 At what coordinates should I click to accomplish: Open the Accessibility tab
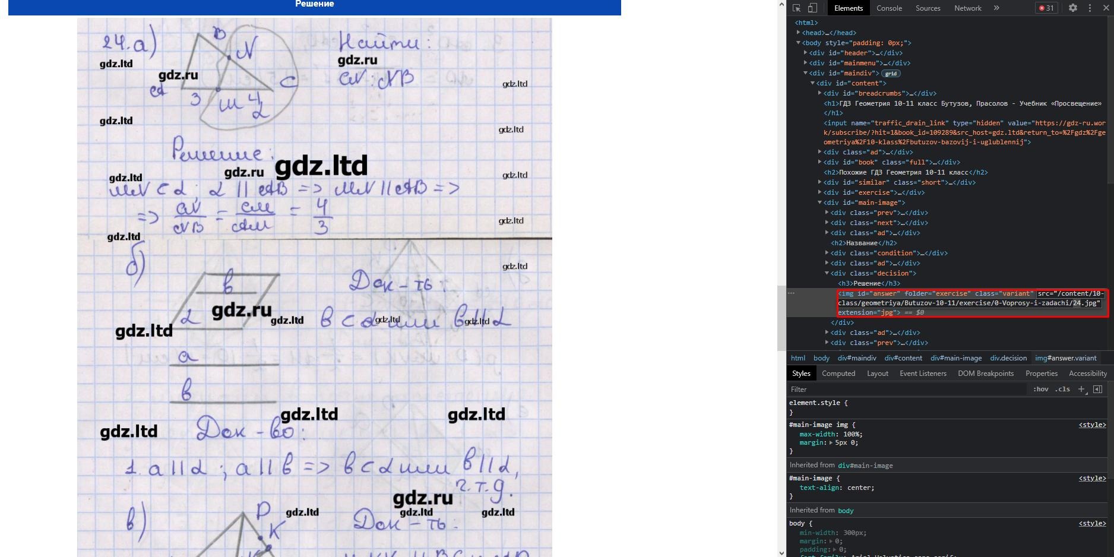(1088, 374)
